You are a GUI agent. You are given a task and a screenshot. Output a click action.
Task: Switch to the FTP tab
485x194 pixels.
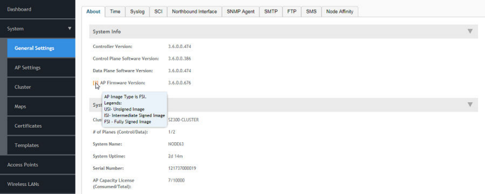292,12
